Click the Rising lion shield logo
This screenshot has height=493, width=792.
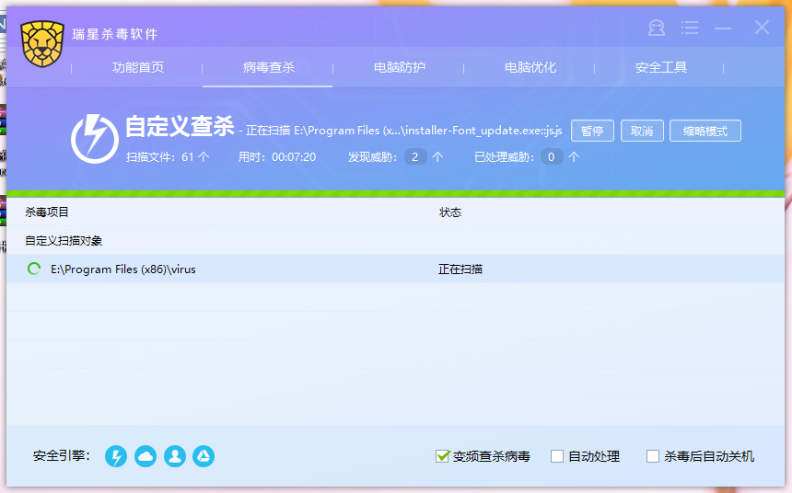[42, 44]
